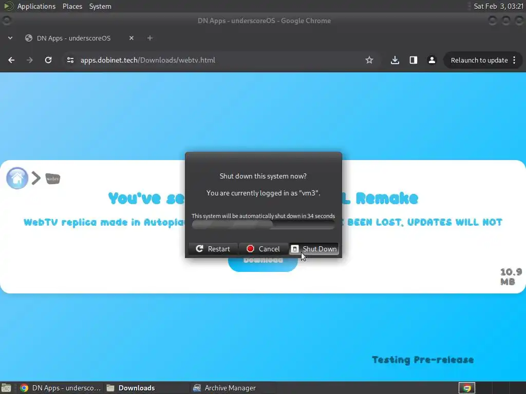The image size is (526, 394).
Task: Switch to Downloads in taskbar
Action: pos(131,388)
